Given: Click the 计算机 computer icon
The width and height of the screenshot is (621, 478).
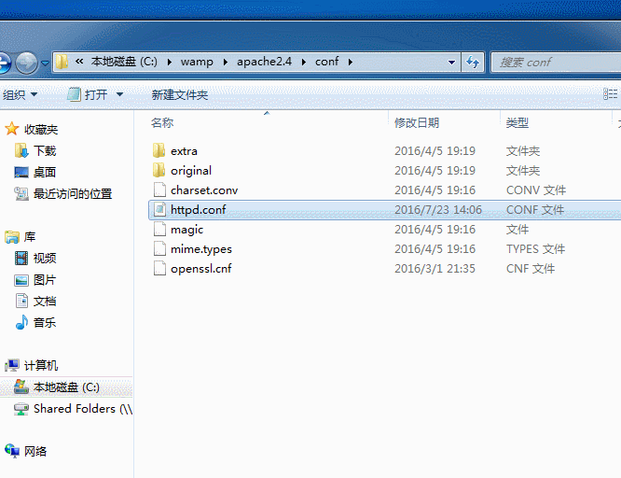Looking at the screenshot, I should [12, 365].
